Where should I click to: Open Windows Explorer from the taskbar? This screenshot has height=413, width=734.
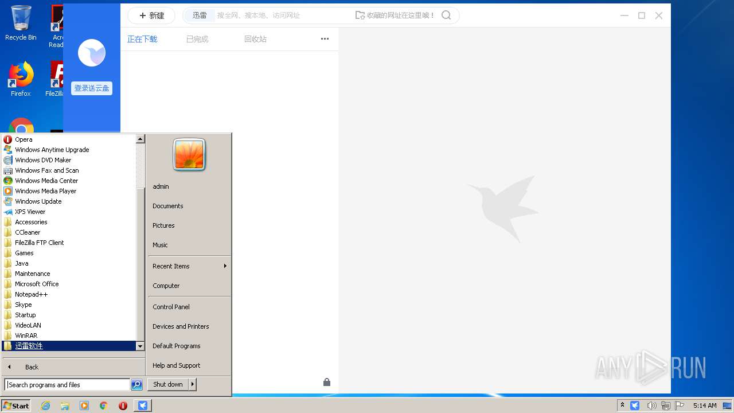click(x=65, y=406)
